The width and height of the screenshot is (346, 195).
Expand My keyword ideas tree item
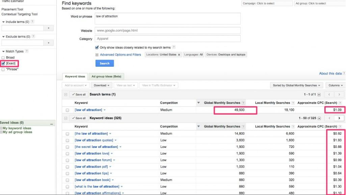(x=1, y=128)
